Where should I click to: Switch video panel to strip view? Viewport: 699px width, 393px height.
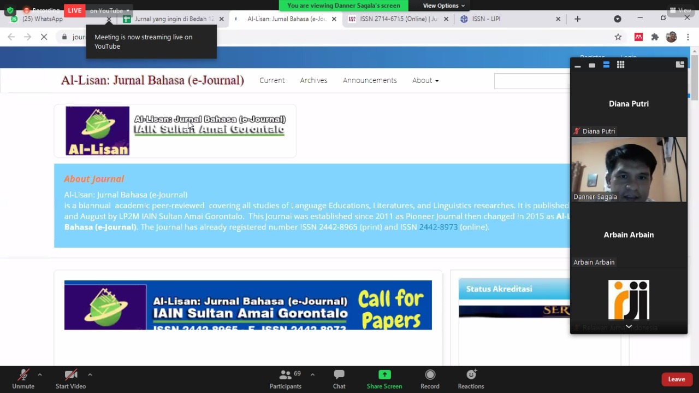(606, 65)
